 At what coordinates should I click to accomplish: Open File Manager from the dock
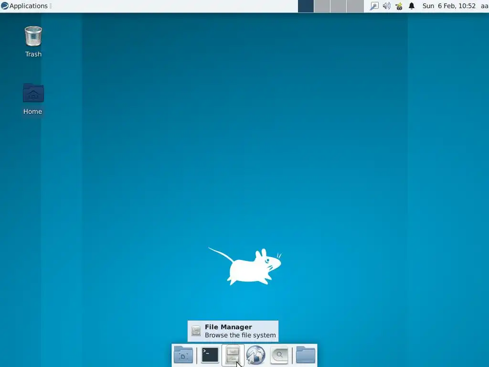[233, 355]
